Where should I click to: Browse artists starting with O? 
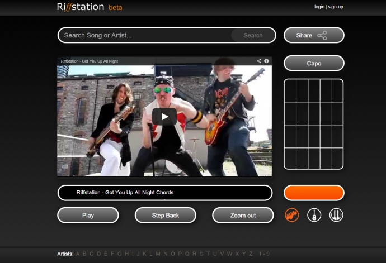pyautogui.click(x=173, y=254)
